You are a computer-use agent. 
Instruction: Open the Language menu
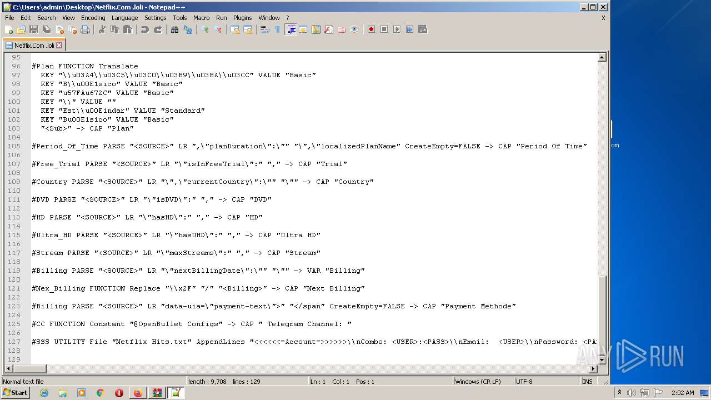click(x=124, y=18)
